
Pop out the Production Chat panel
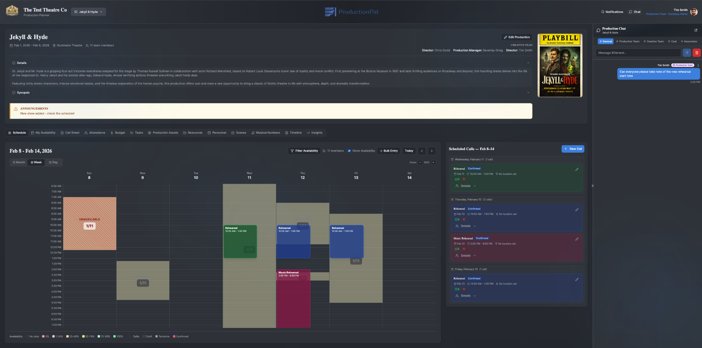coord(695,30)
